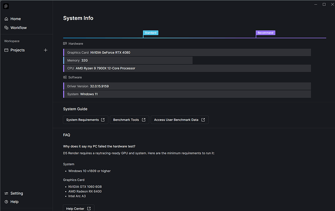The width and height of the screenshot is (335, 211).
Task: Open the Workflow section
Action: pos(18,28)
